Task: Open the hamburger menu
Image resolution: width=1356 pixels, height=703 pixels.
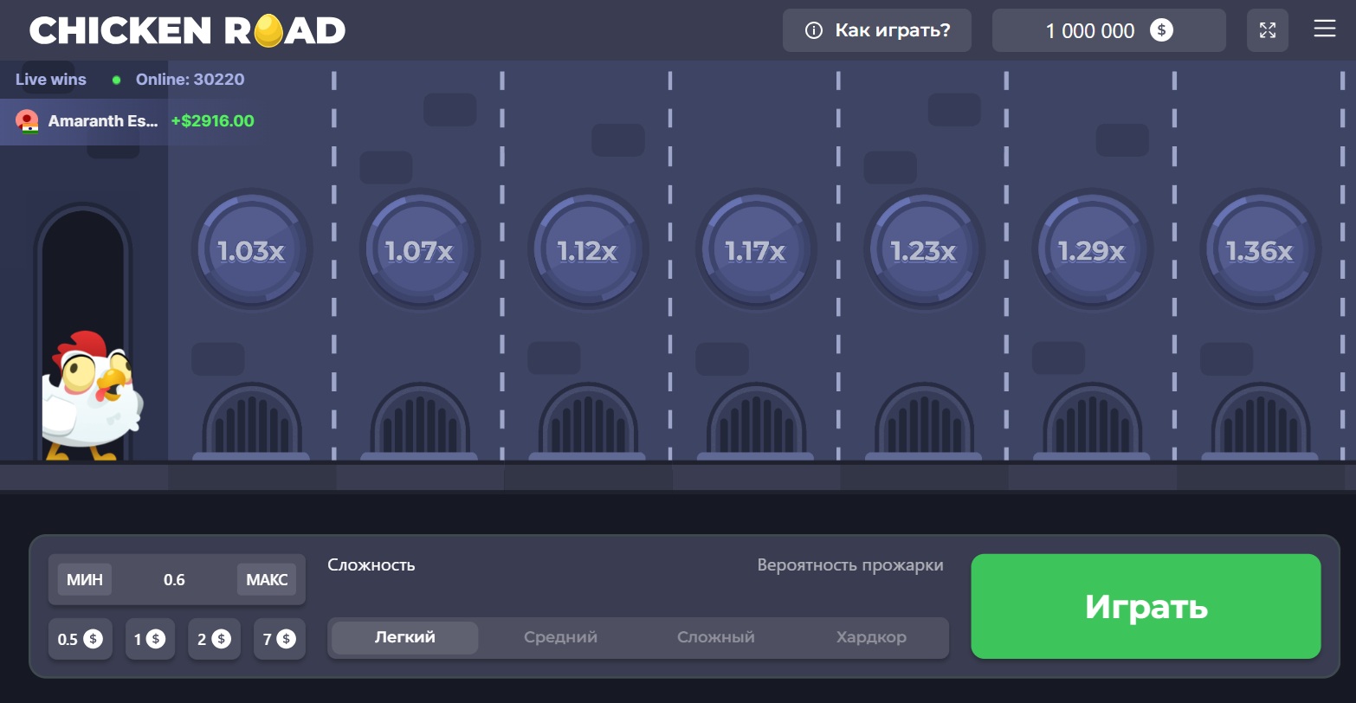Action: pos(1324,29)
